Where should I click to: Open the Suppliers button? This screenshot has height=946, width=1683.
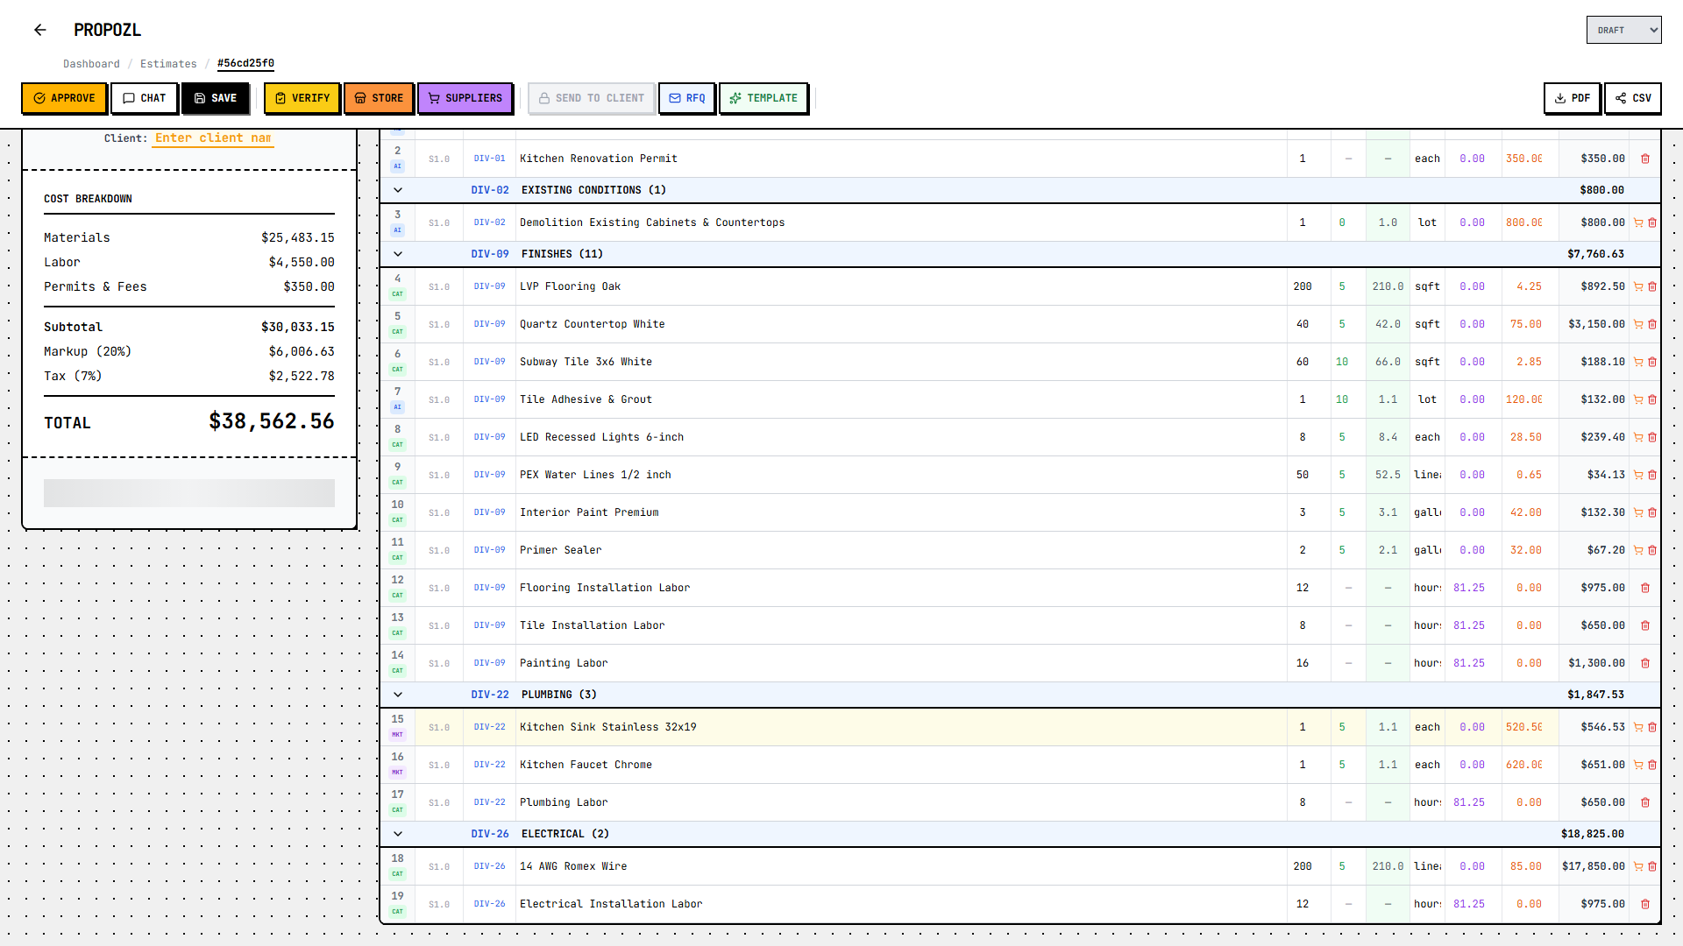point(465,98)
